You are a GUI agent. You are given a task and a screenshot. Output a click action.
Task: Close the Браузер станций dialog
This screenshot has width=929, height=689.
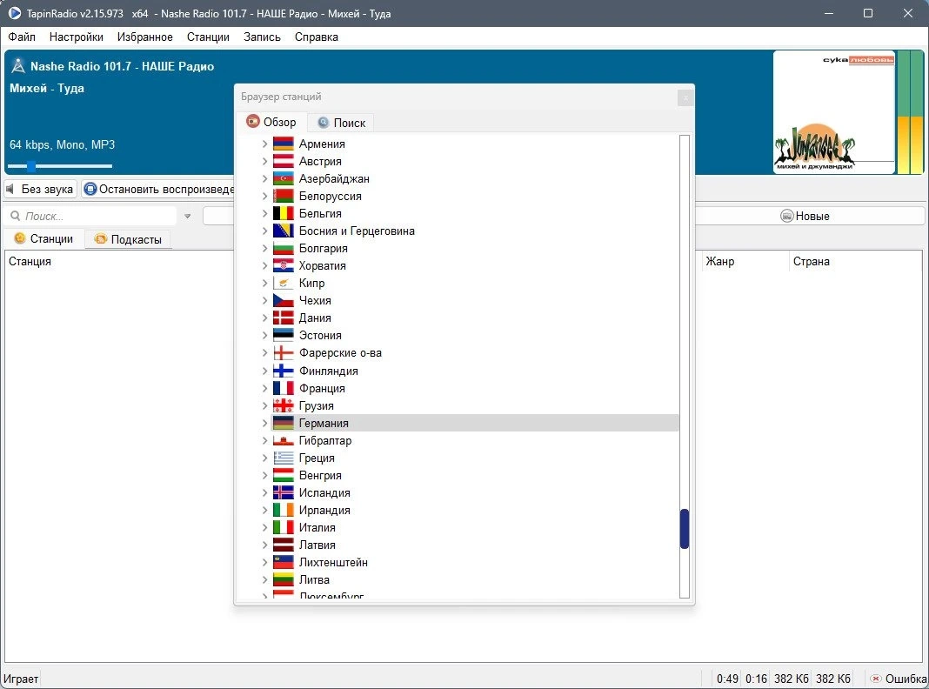685,97
